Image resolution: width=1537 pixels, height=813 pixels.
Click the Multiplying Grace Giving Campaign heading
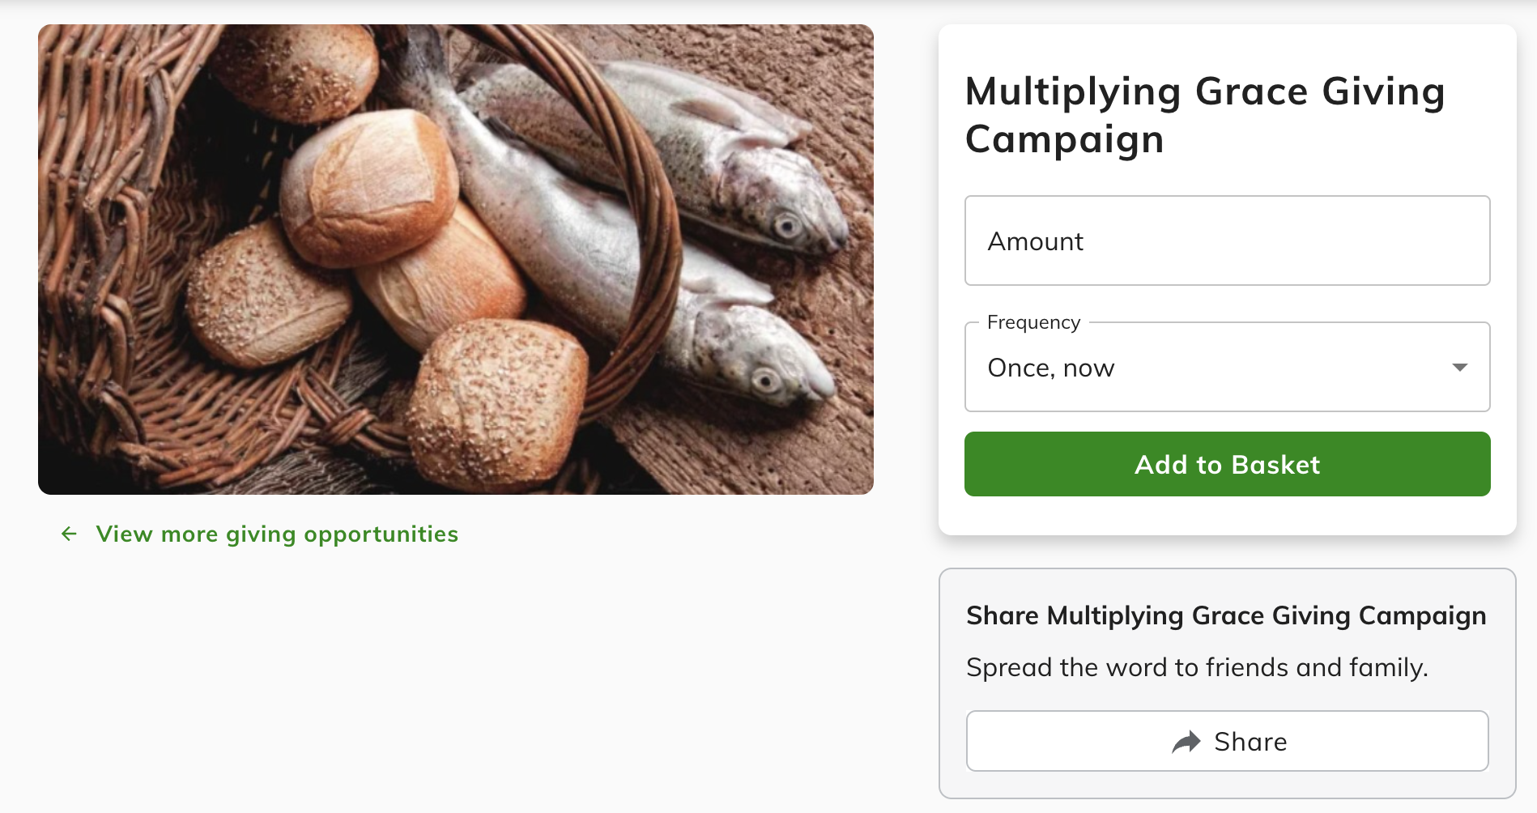point(1204,115)
